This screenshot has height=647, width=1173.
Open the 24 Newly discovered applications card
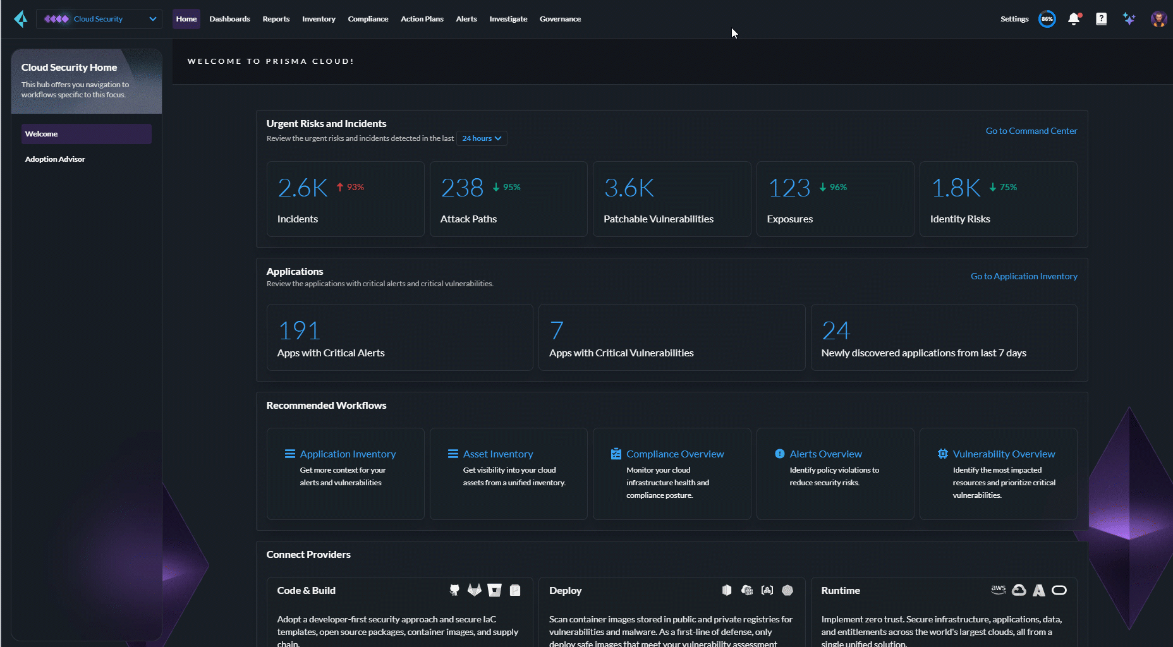(944, 337)
